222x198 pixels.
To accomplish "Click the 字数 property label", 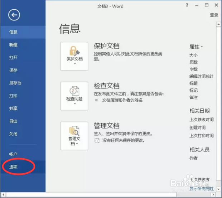I will 193,69.
